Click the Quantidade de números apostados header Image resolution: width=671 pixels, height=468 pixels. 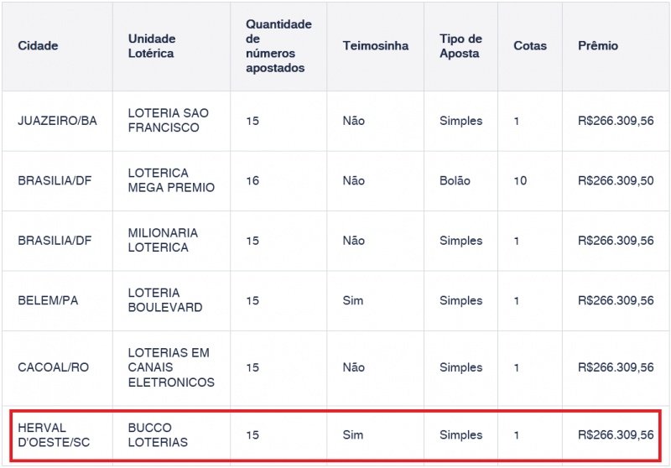[x=278, y=46]
